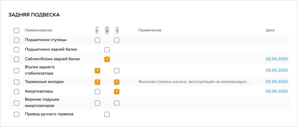Click the left-side car icon in header
The width and height of the screenshot is (298, 127).
click(97, 30)
